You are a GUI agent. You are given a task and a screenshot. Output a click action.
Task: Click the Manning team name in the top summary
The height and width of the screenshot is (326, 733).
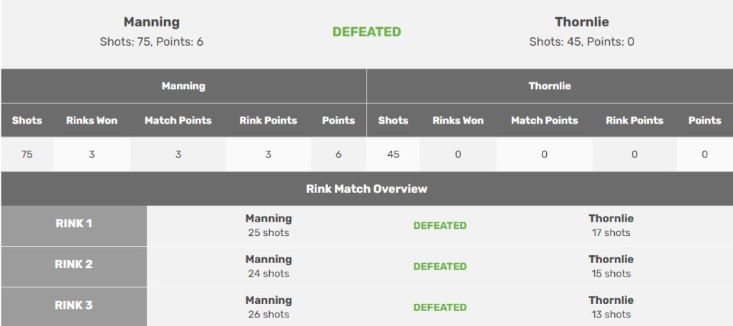click(151, 22)
